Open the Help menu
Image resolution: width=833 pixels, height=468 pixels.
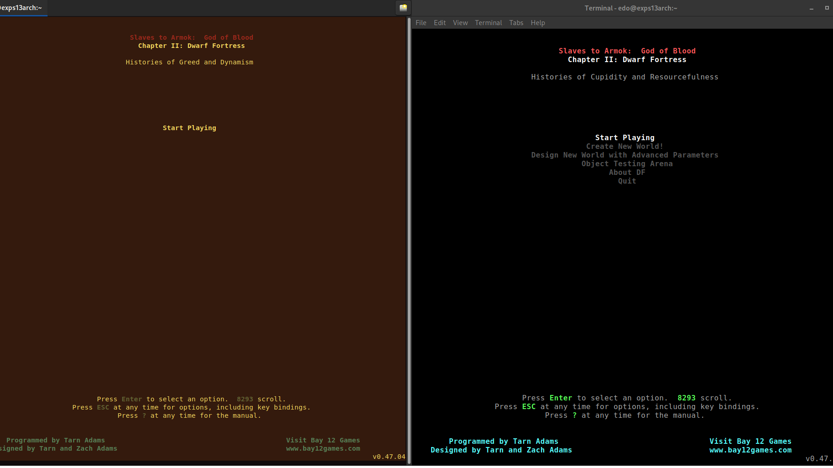point(538,23)
